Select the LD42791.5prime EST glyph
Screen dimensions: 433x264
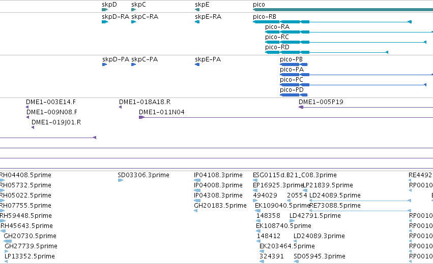pos(292,221)
